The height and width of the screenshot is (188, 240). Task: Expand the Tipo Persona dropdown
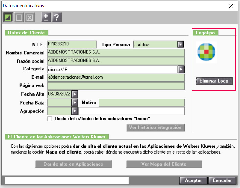pyautogui.click(x=181, y=44)
